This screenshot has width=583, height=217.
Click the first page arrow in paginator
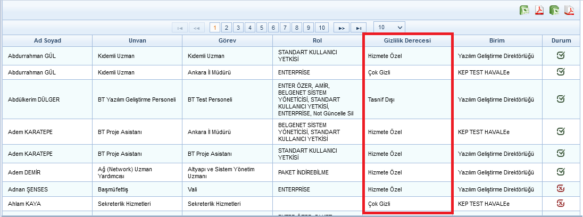click(179, 28)
